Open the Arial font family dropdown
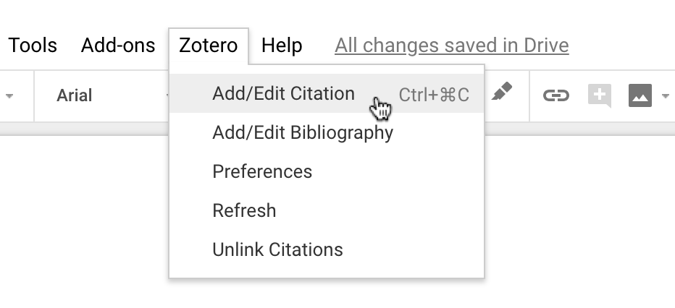675x308 pixels. (x=101, y=95)
